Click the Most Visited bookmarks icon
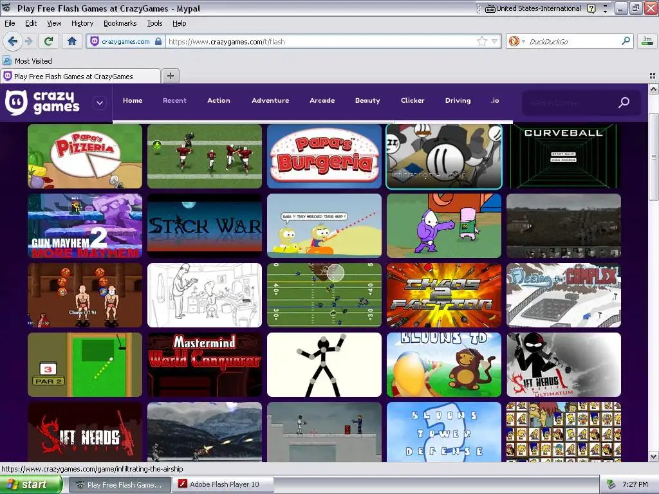 (x=6, y=60)
